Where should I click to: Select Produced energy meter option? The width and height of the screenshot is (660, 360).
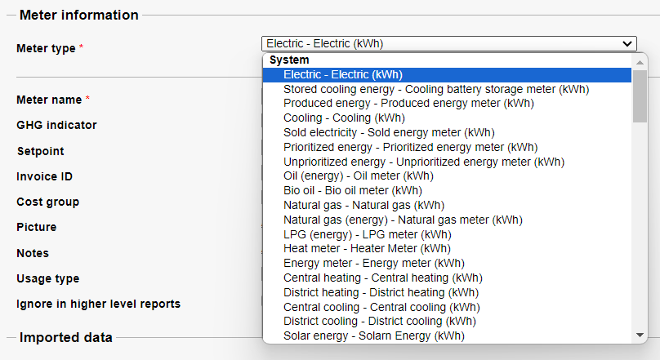[408, 104]
